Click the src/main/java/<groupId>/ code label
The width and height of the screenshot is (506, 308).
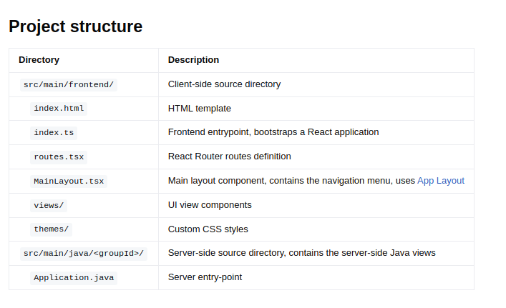tap(84, 253)
